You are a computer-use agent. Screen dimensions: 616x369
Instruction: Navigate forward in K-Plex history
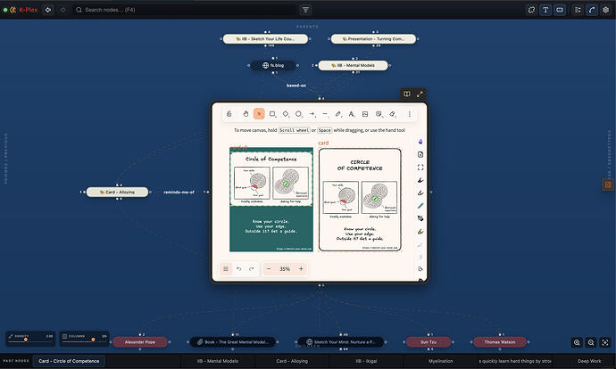coord(62,10)
